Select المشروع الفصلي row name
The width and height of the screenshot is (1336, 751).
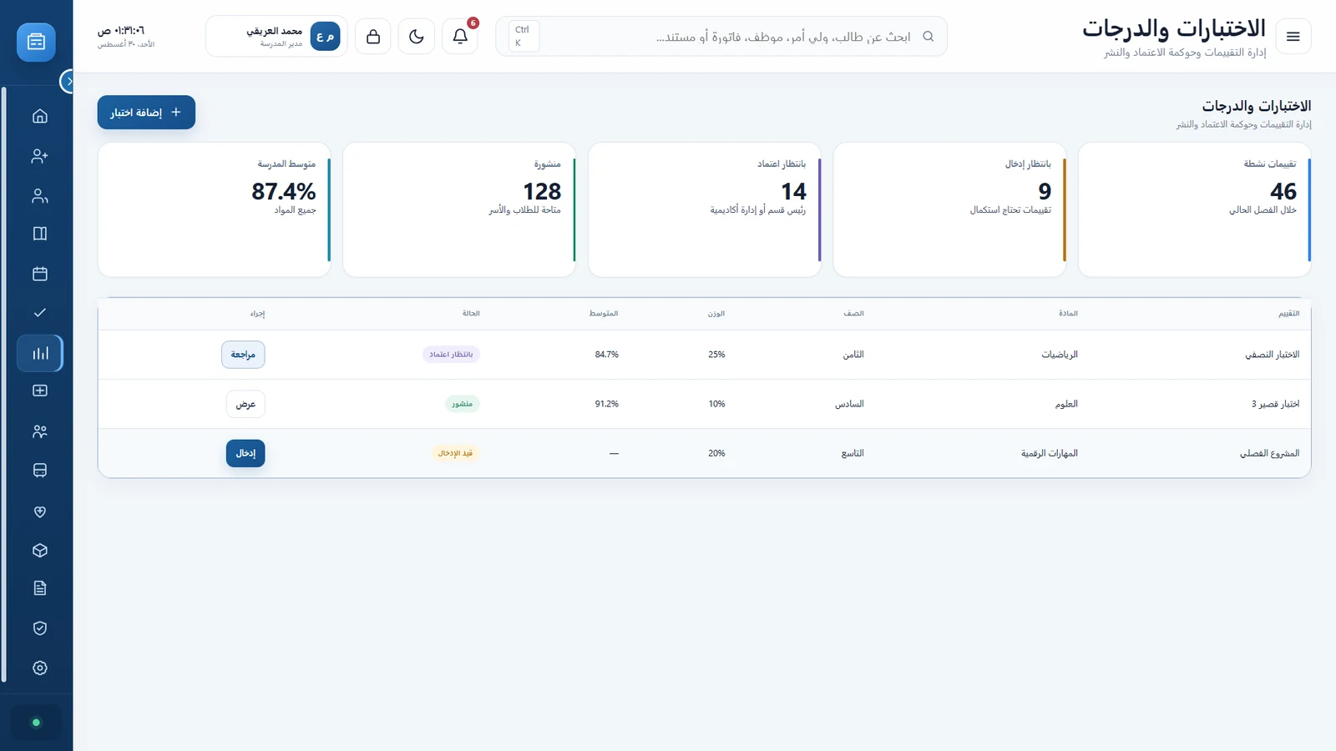point(1269,453)
